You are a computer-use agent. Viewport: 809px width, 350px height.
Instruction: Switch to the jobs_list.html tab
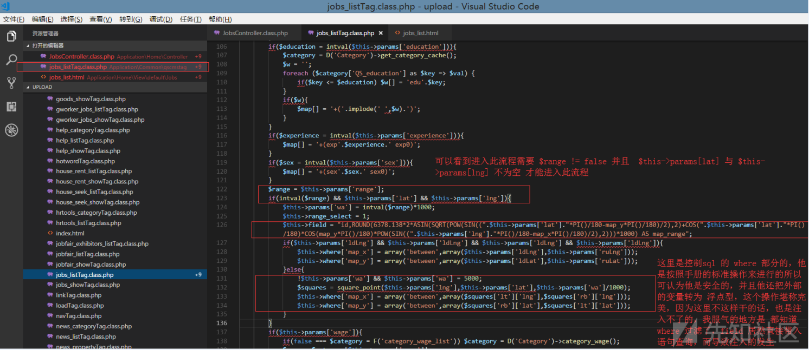pos(421,33)
